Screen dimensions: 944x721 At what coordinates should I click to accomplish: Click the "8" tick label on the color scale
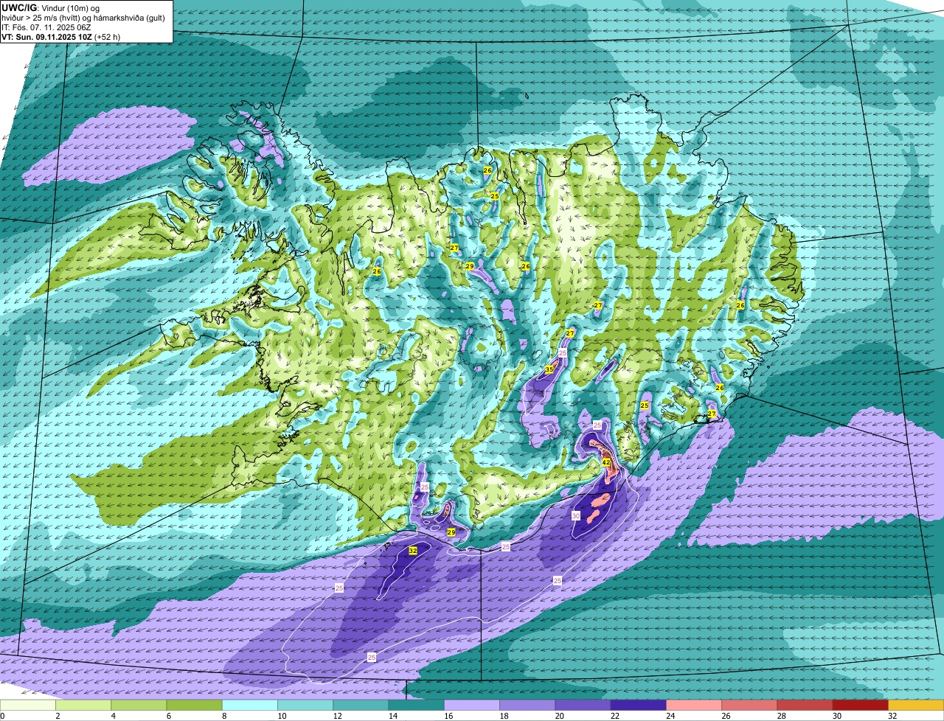point(223,716)
